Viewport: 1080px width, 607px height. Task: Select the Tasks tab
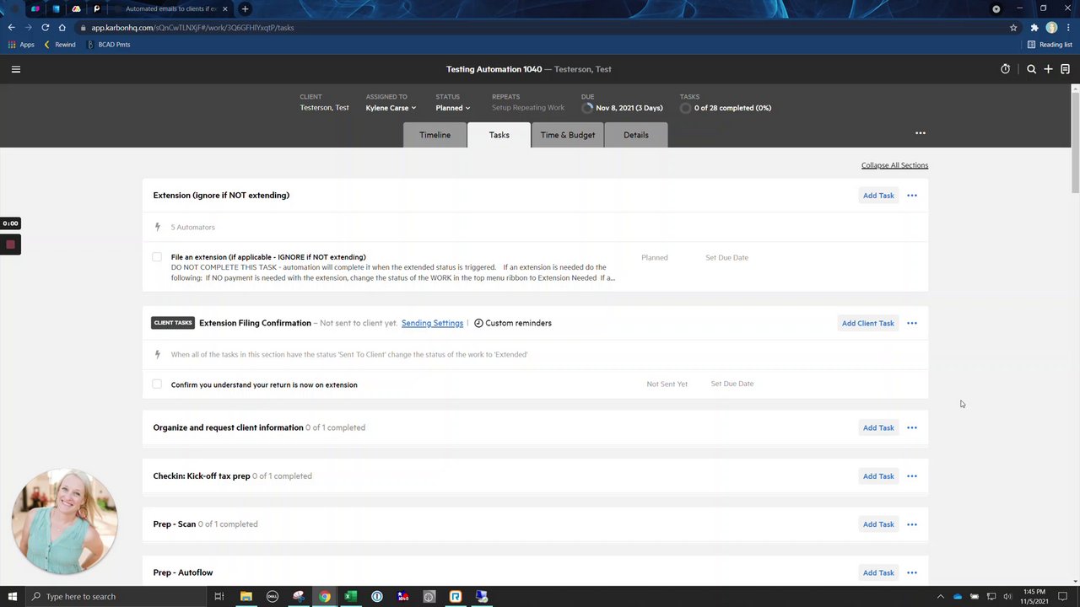click(499, 135)
